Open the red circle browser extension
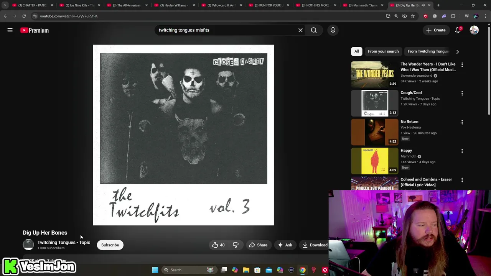491x276 pixels. click(425, 16)
